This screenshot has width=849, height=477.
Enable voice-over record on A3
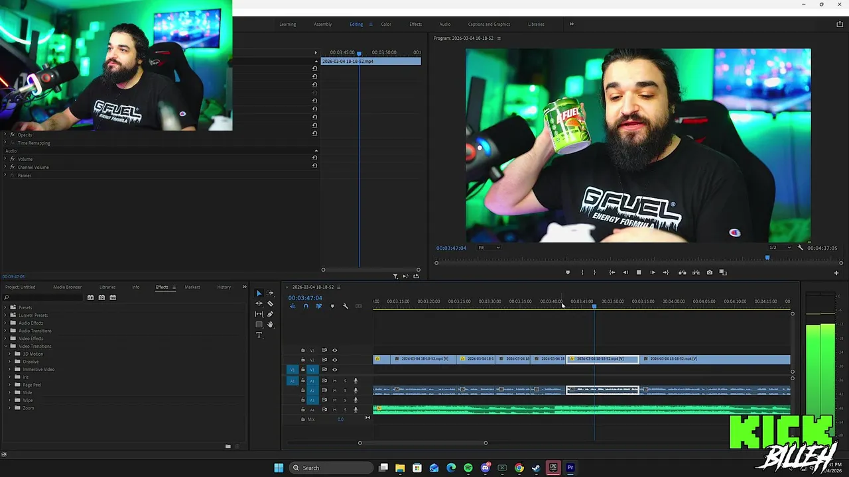point(356,400)
